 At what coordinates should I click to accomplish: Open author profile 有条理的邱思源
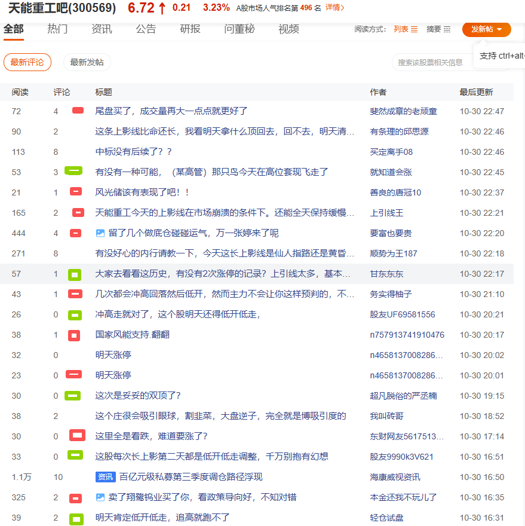pyautogui.click(x=399, y=131)
